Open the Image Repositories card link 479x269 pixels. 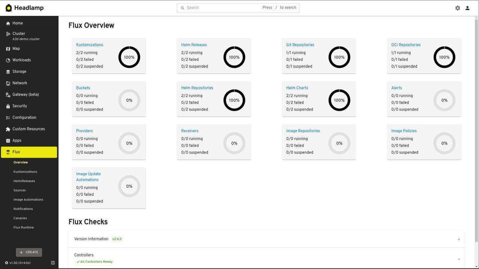click(x=303, y=131)
